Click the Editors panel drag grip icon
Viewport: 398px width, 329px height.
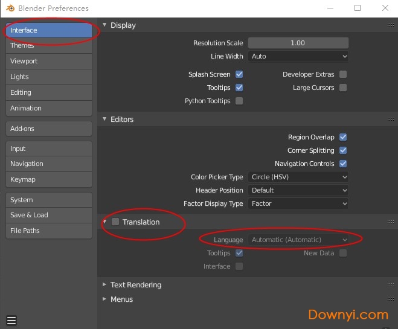[390, 120]
